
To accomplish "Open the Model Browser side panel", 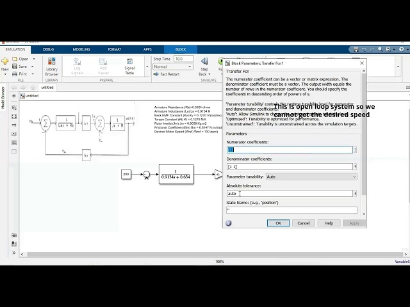I will 3,98.
